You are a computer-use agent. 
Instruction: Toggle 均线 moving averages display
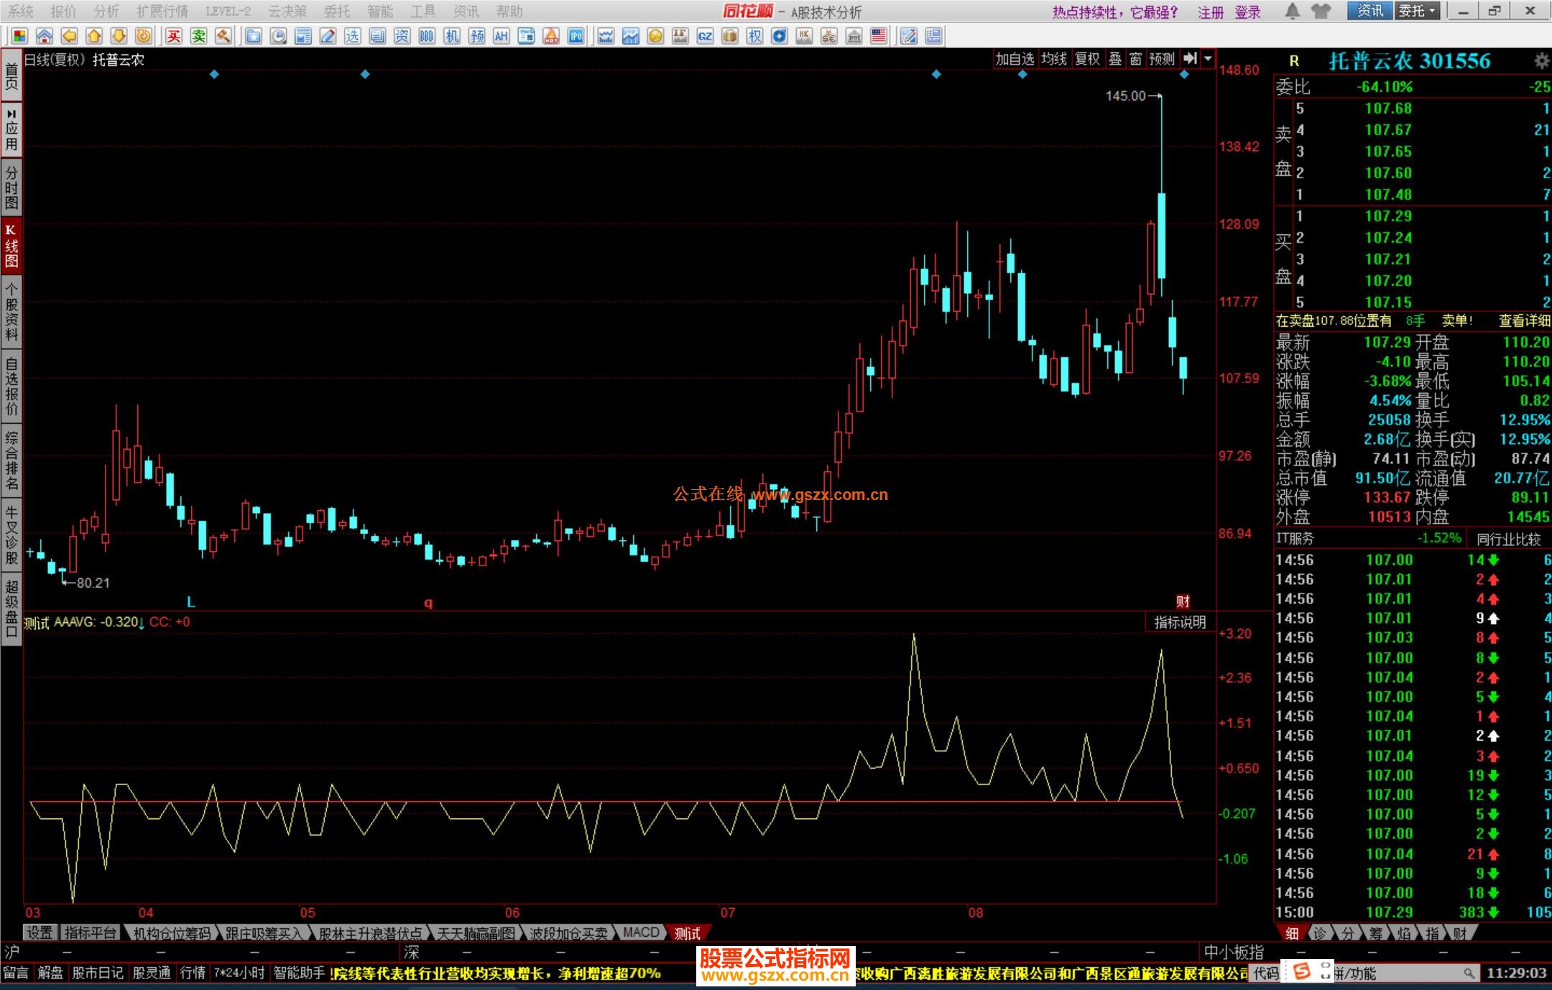(1053, 59)
